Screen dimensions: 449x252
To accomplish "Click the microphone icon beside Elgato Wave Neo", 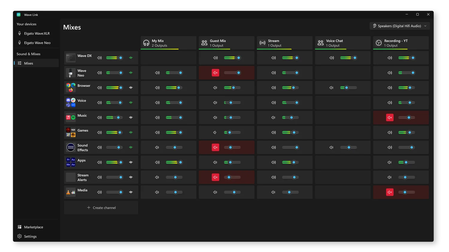I will [19, 43].
